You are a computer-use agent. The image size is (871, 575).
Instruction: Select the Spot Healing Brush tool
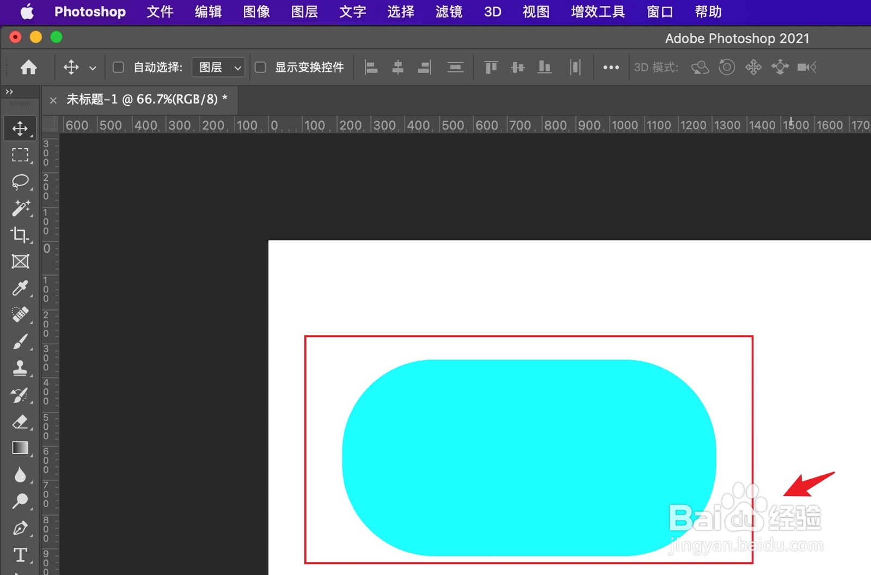point(20,315)
